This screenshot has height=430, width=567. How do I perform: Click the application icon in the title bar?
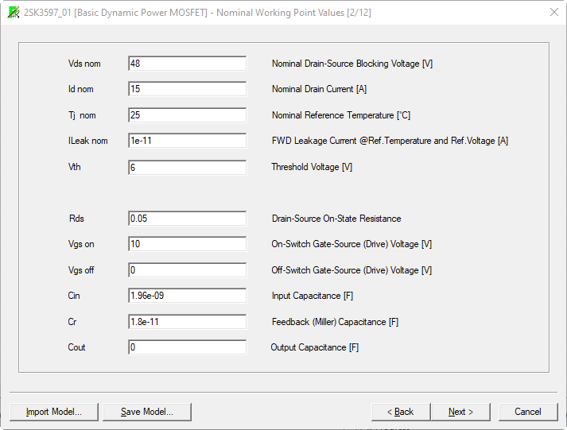(13, 12)
